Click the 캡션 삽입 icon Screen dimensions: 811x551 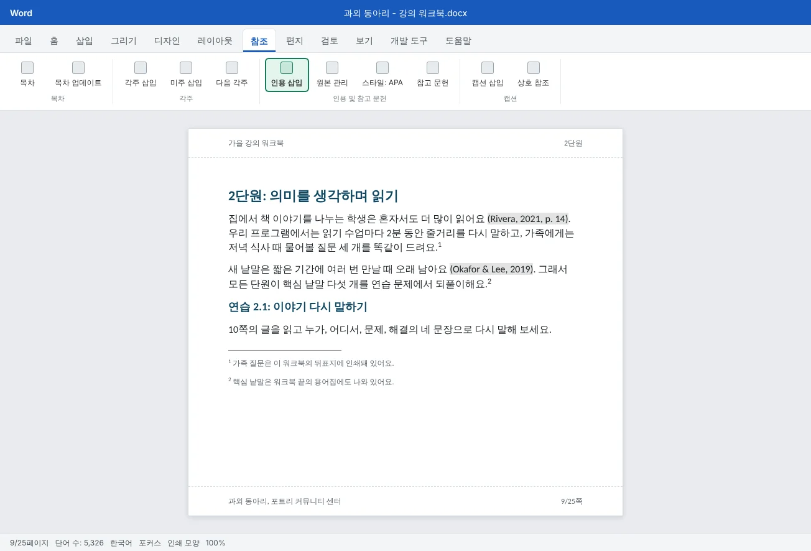[x=488, y=68]
